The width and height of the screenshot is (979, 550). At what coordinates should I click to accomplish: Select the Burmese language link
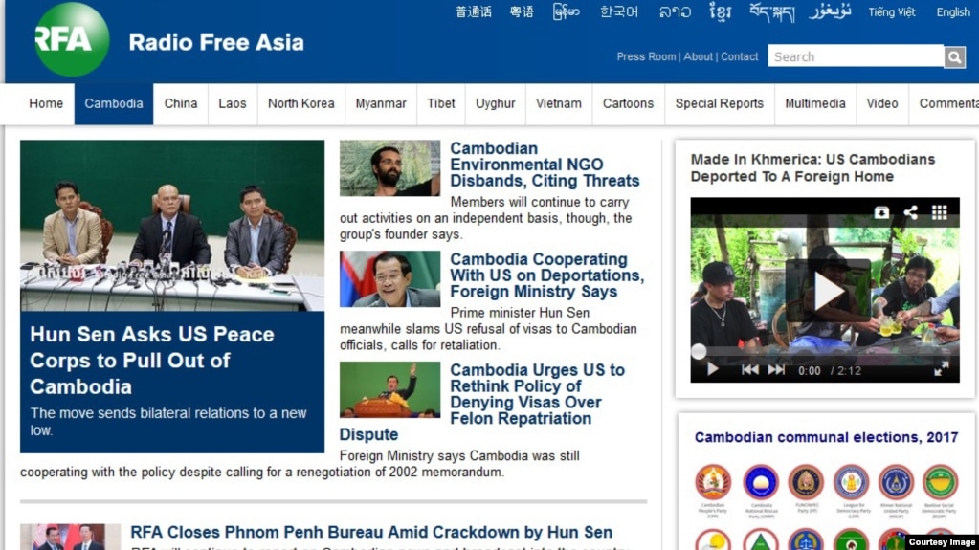coord(567,11)
